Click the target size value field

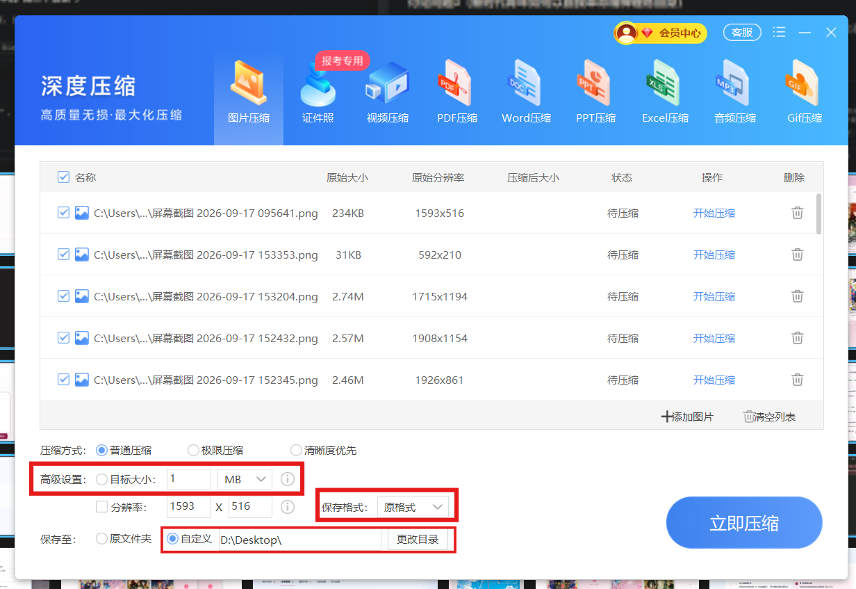188,479
